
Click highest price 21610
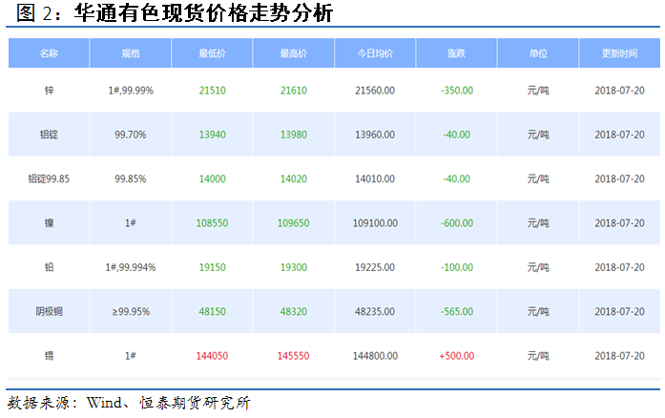coord(294,91)
